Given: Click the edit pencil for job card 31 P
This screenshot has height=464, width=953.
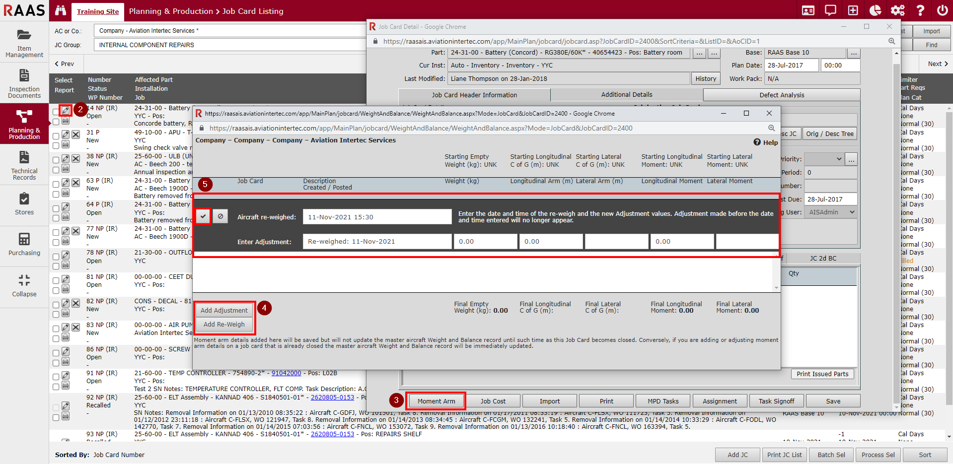Looking at the screenshot, I should [x=66, y=134].
